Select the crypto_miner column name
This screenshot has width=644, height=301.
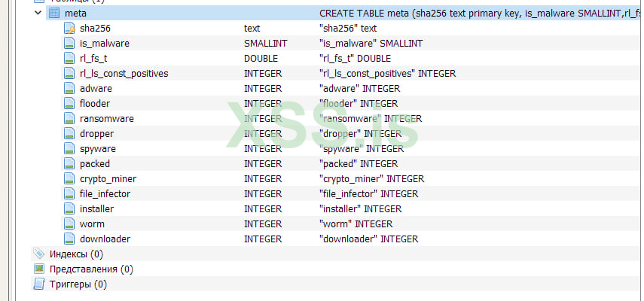tap(108, 179)
